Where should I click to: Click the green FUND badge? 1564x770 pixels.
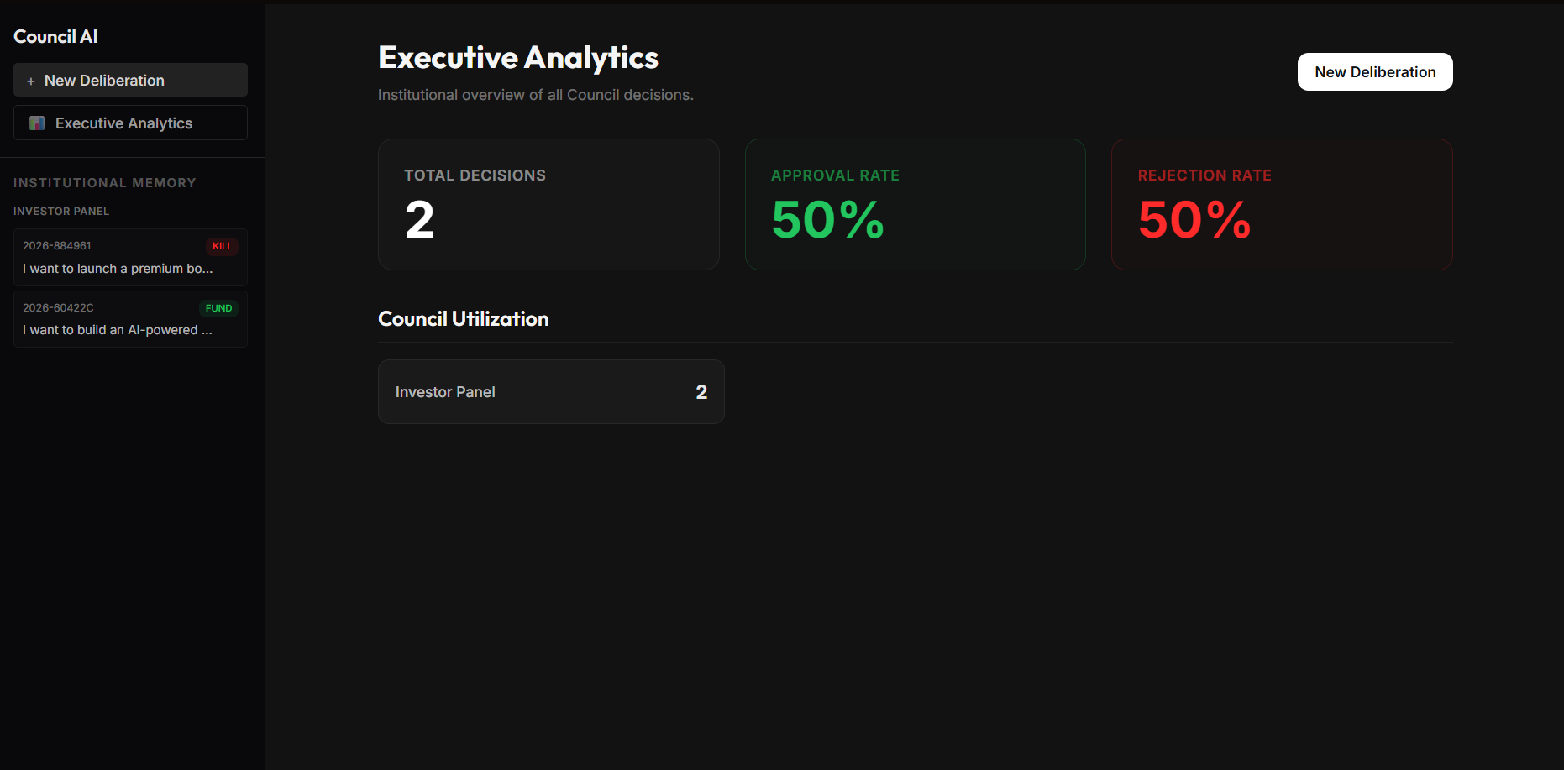pyautogui.click(x=218, y=308)
